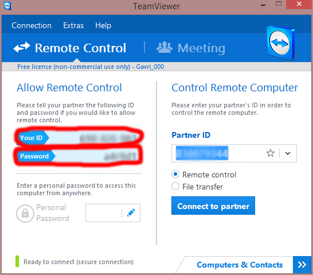The image size is (313, 275).
Task: Open the Computers & Contacts panel
Action: click(240, 265)
